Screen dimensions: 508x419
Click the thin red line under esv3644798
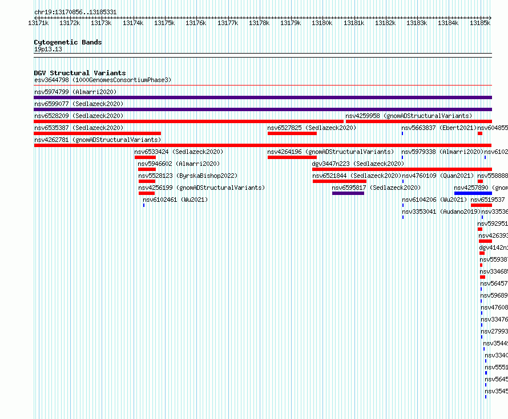click(x=263, y=86)
